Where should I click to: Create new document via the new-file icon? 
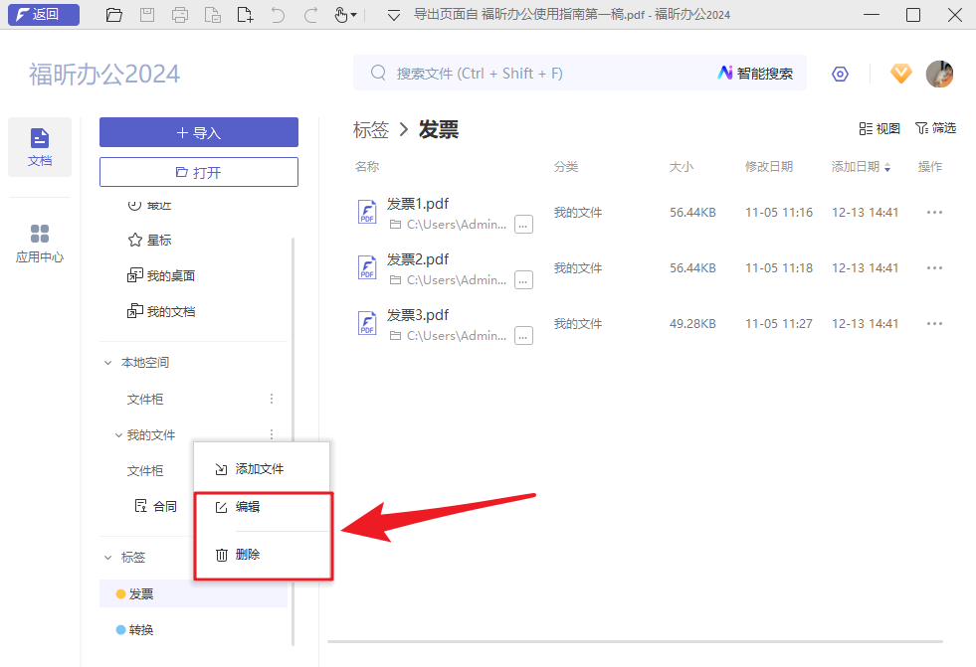tap(245, 15)
